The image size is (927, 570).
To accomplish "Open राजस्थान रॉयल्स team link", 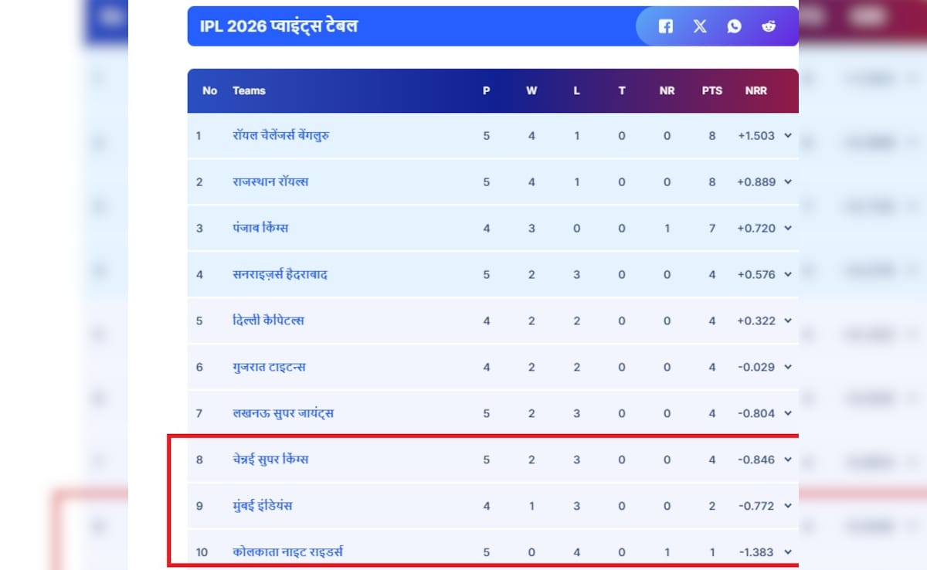I will 270,182.
